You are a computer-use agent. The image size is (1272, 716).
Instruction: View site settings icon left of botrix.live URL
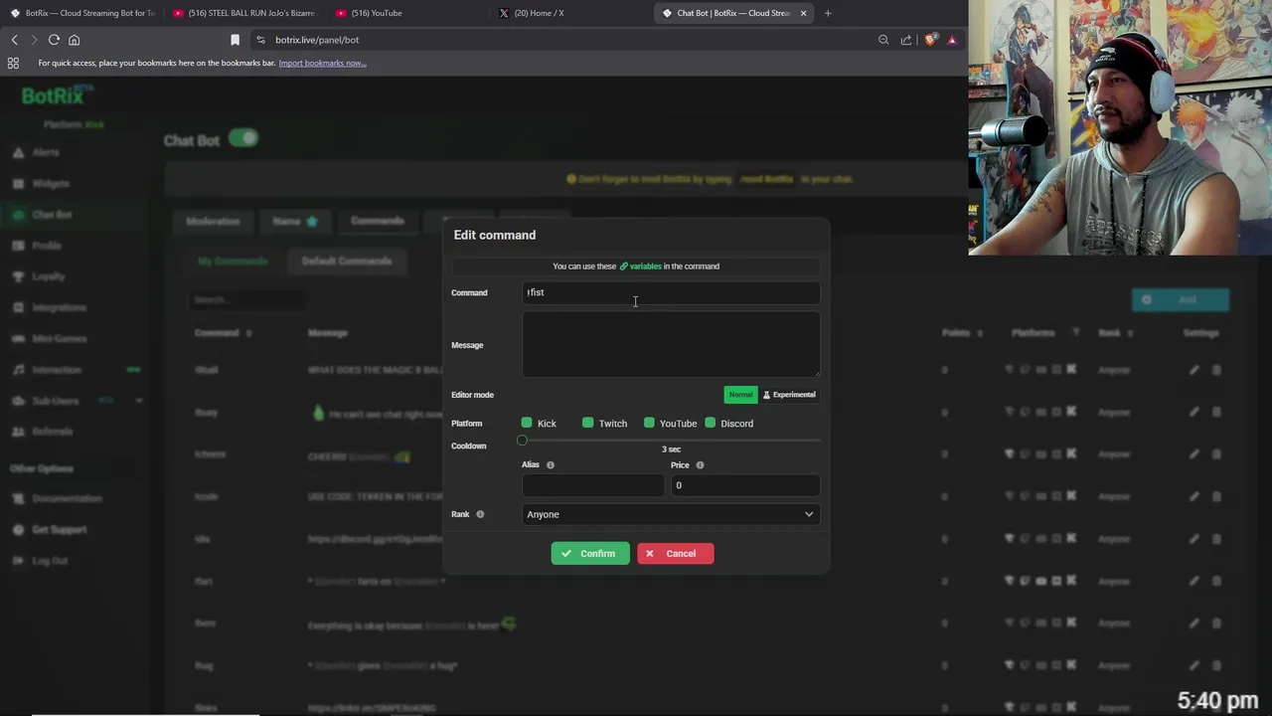[x=260, y=40]
